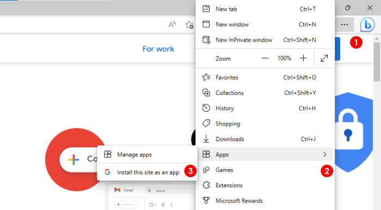Click the InPrivate window icon
This screenshot has height=210, width=381.
click(206, 40)
